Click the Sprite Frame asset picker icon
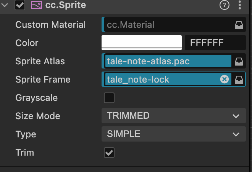 239,80
